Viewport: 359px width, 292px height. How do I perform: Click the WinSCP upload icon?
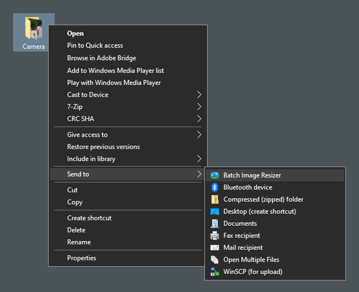coord(215,272)
